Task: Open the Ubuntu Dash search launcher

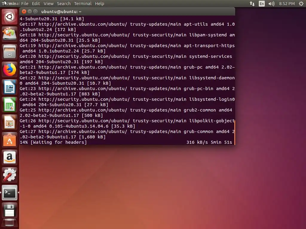Action: click(10, 17)
